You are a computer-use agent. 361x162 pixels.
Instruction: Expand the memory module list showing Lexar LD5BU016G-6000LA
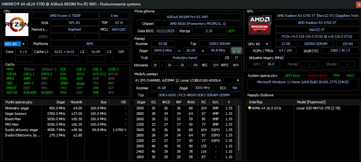pos(188,80)
